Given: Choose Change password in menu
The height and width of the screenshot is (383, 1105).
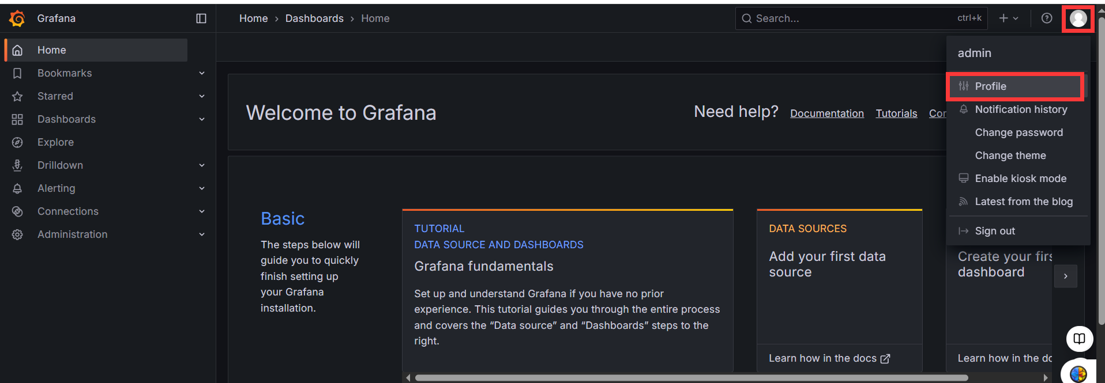Looking at the screenshot, I should pyautogui.click(x=1018, y=132).
